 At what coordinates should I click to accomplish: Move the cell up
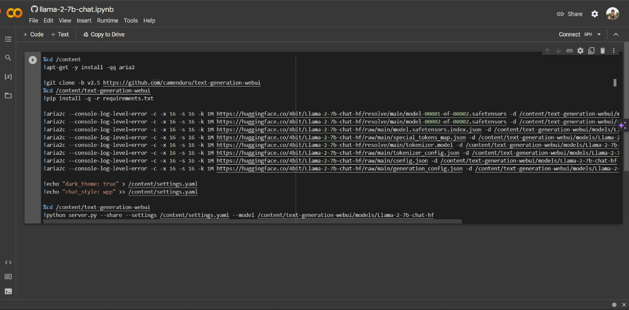click(x=547, y=50)
